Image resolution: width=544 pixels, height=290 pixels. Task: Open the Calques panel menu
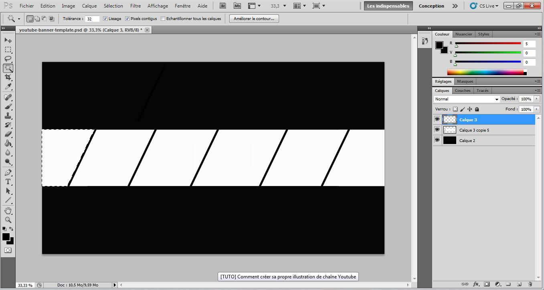pos(537,90)
